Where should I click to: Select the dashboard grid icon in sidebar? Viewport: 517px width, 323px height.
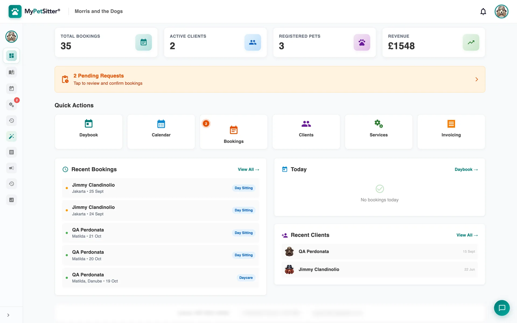click(11, 56)
